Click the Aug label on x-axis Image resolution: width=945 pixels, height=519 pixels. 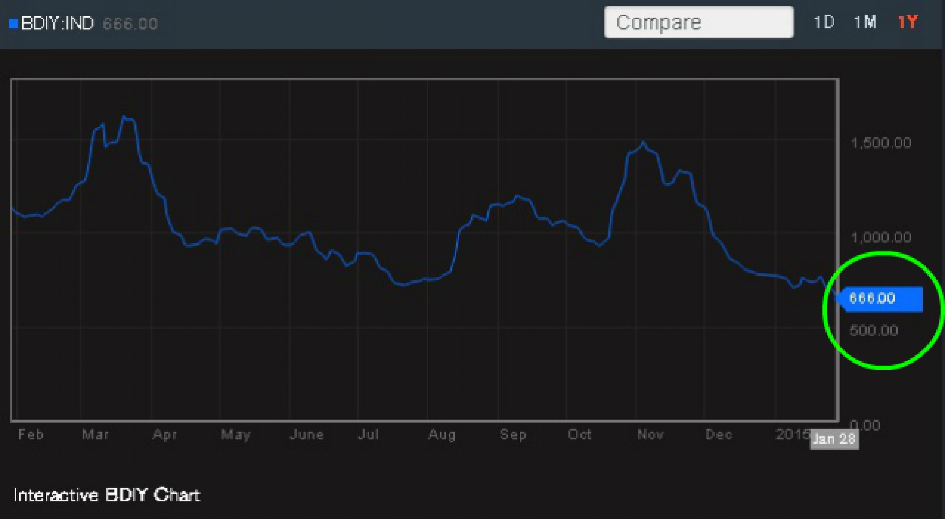click(x=442, y=435)
